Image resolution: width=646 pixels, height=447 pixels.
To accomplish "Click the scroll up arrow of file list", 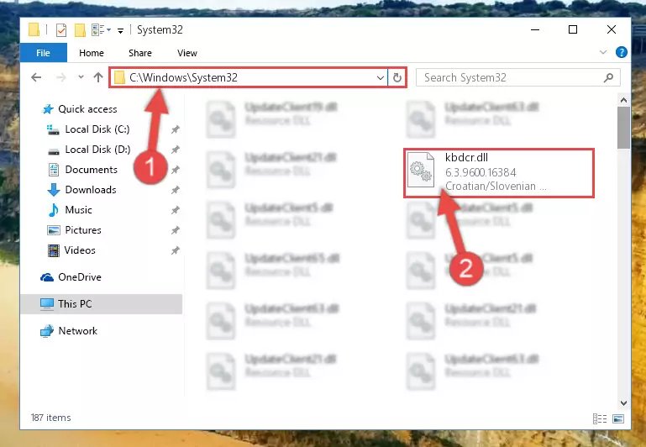I will pyautogui.click(x=623, y=100).
